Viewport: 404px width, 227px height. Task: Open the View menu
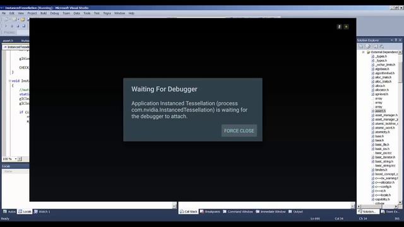[21, 13]
